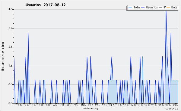
Task: Click the '5 h' x-axis label
Action: coord(48,105)
